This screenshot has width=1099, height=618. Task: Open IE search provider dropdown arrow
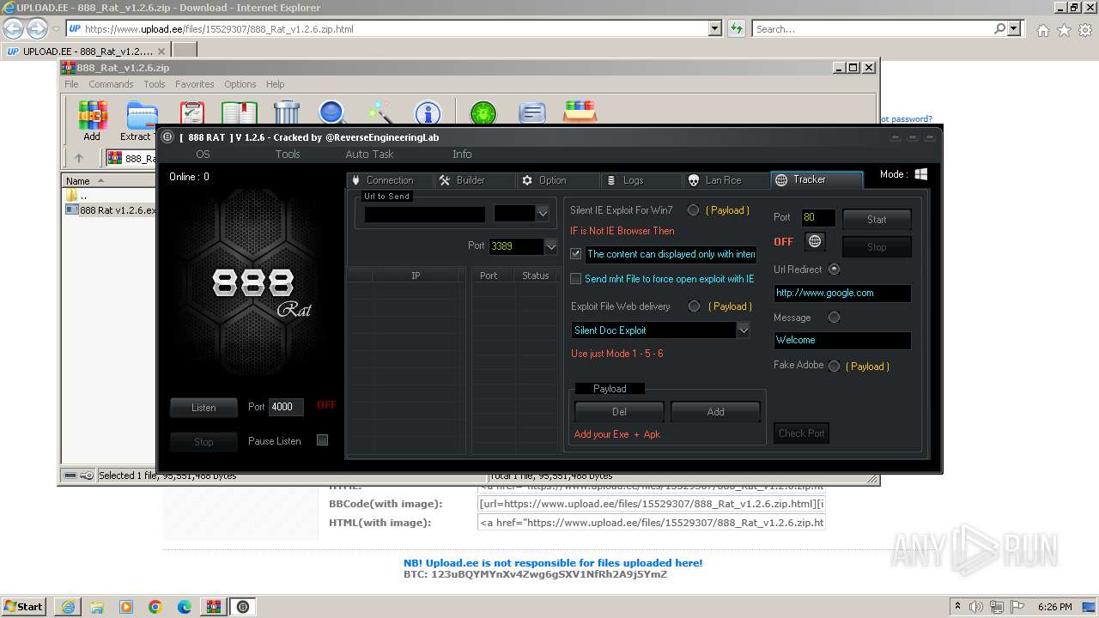[1015, 28]
